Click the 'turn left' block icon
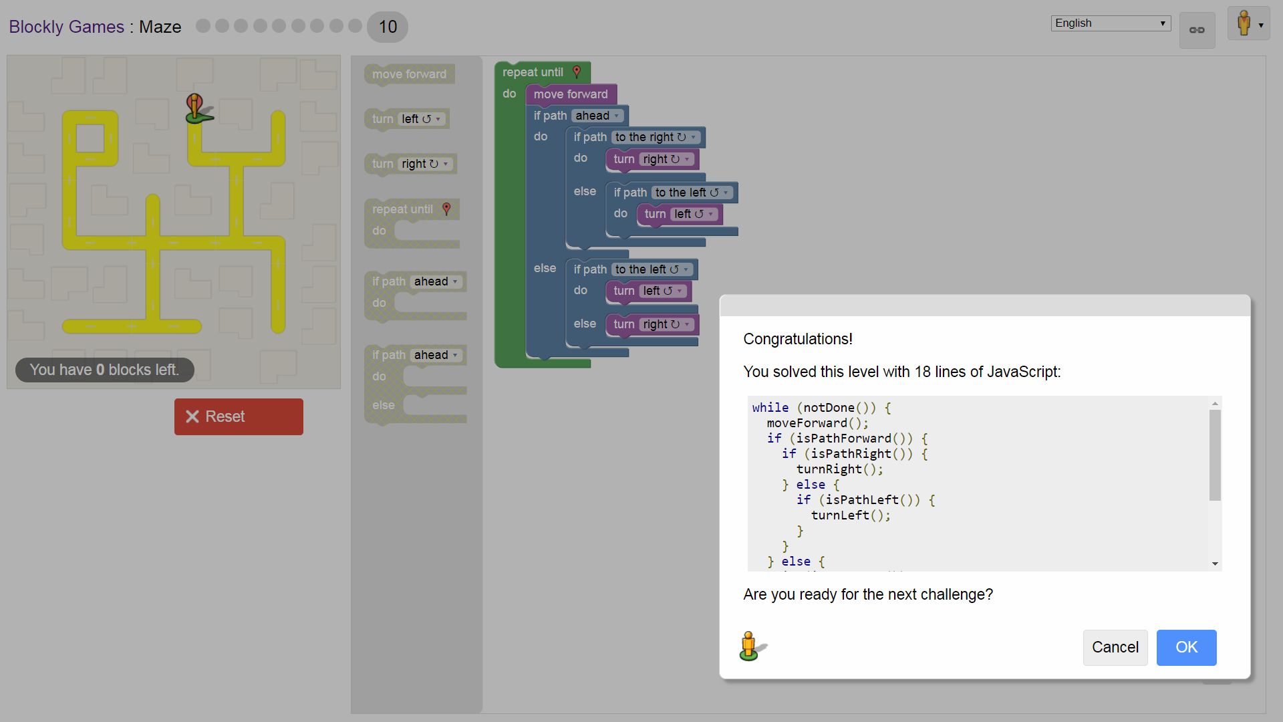Image resolution: width=1283 pixels, height=722 pixels. [408, 118]
